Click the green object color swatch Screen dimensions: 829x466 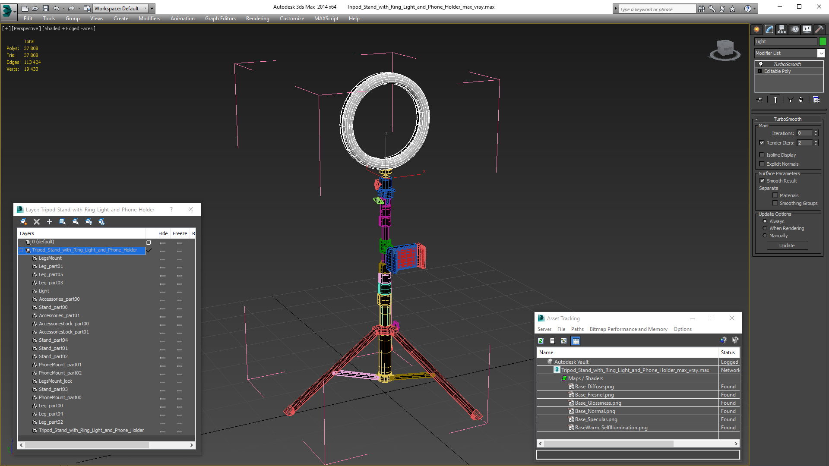click(823, 41)
